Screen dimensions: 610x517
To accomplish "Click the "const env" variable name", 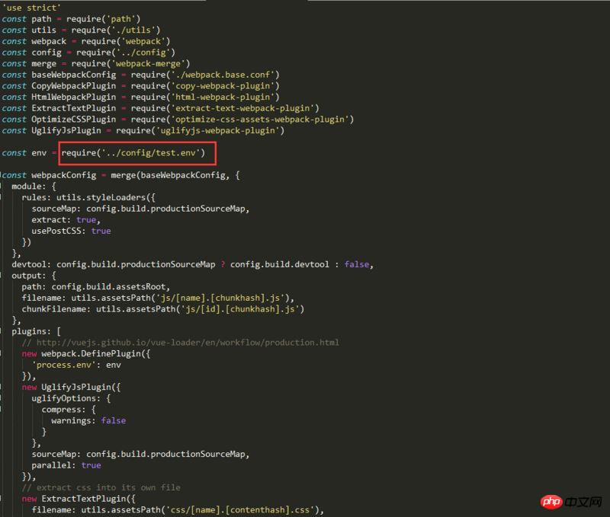I will pos(39,152).
